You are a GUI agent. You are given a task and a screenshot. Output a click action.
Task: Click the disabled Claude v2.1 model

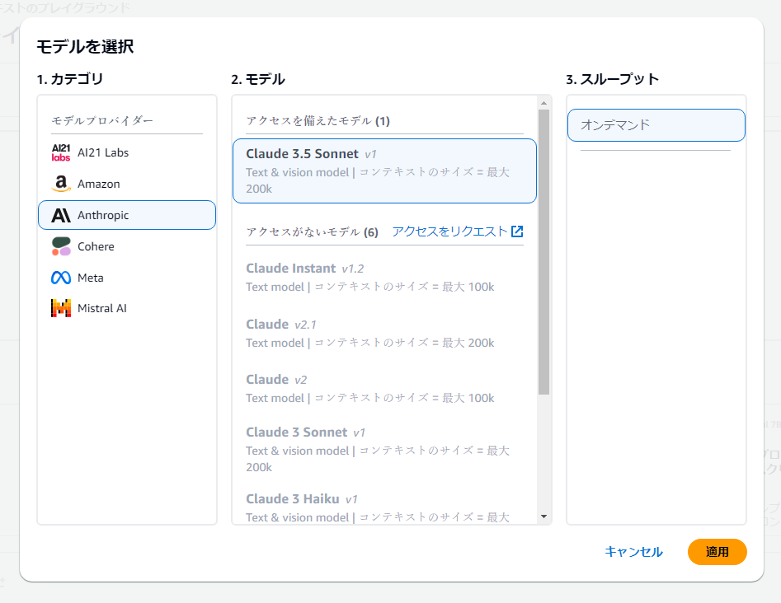click(384, 334)
